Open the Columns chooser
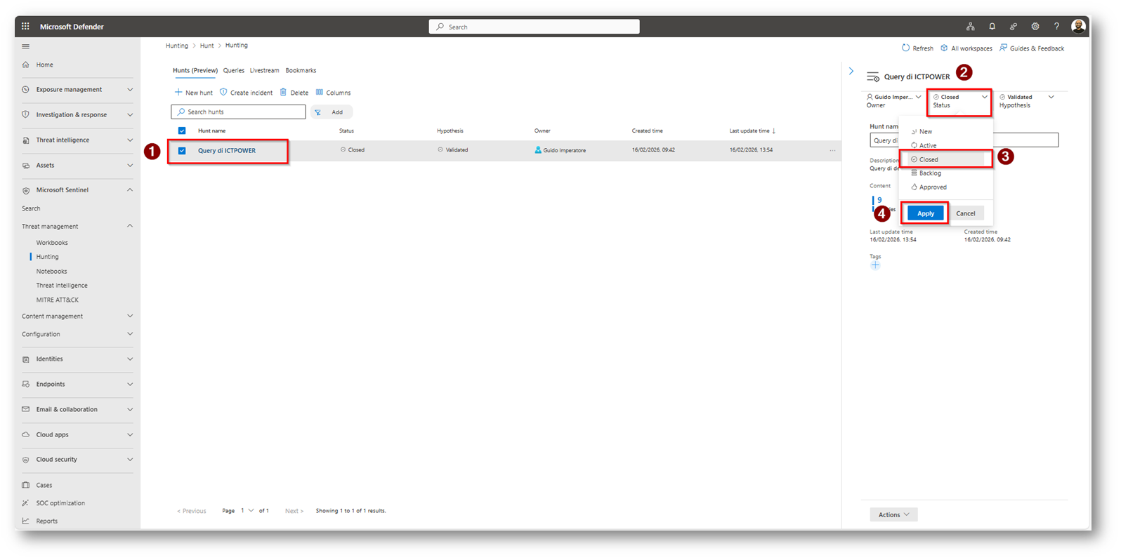Screen dimensions: 1121x560 333,93
